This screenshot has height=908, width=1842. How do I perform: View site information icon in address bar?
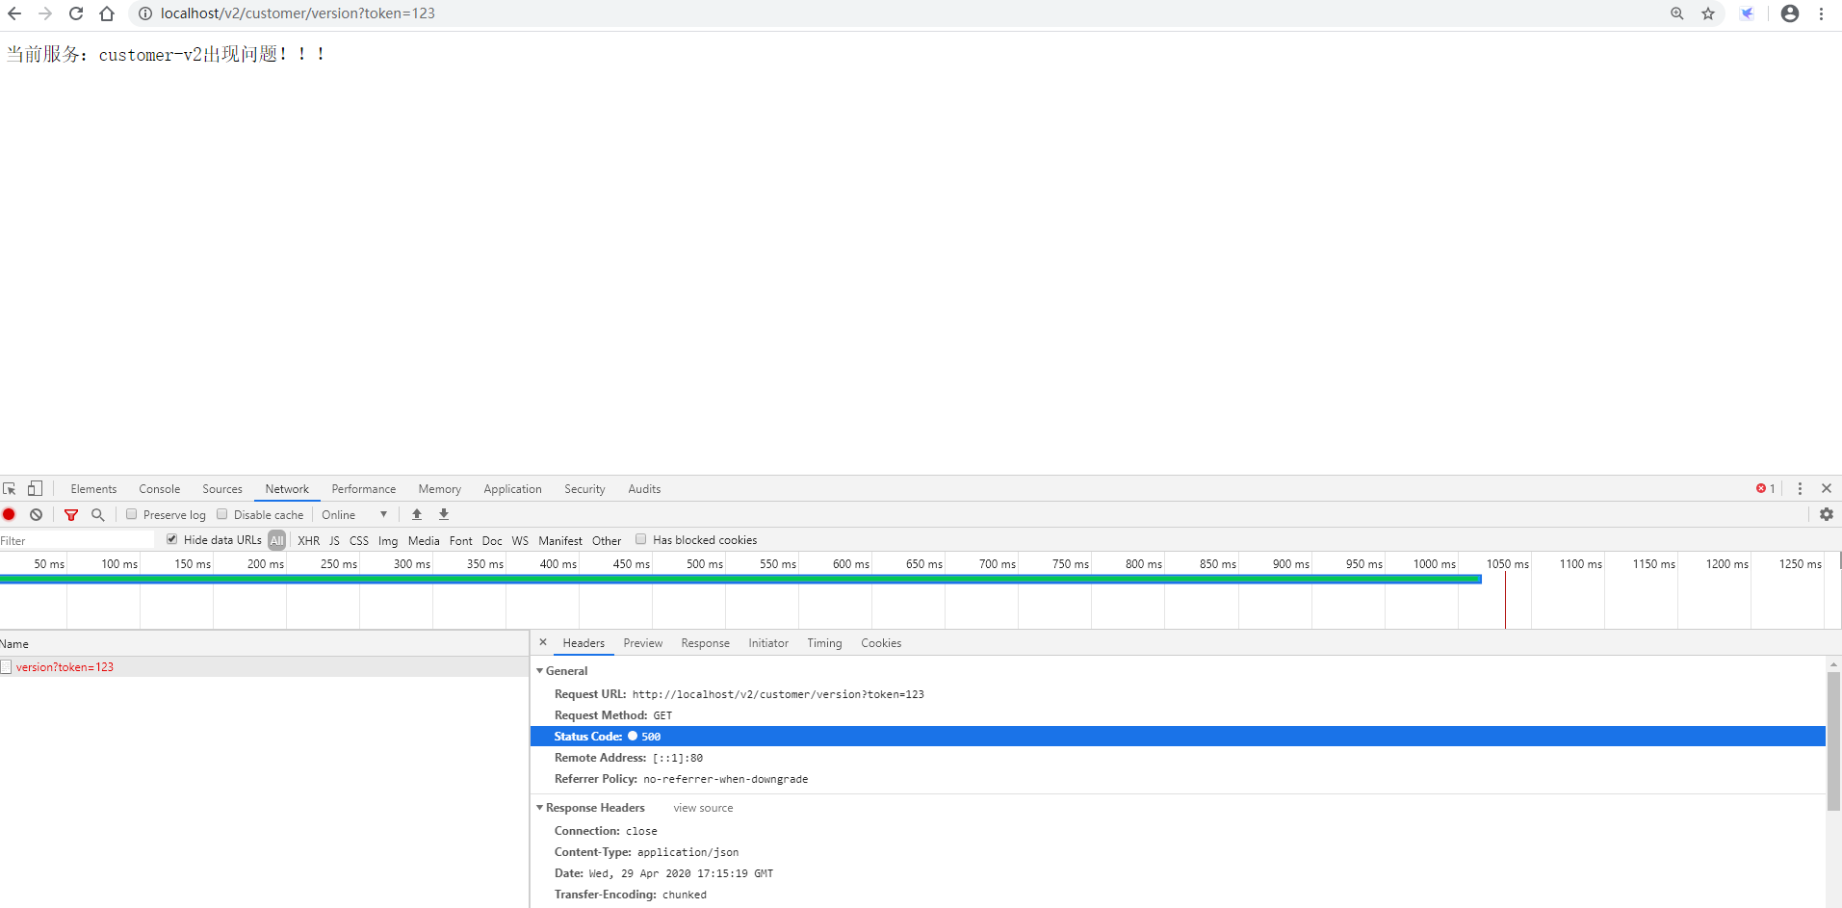pyautogui.click(x=145, y=13)
